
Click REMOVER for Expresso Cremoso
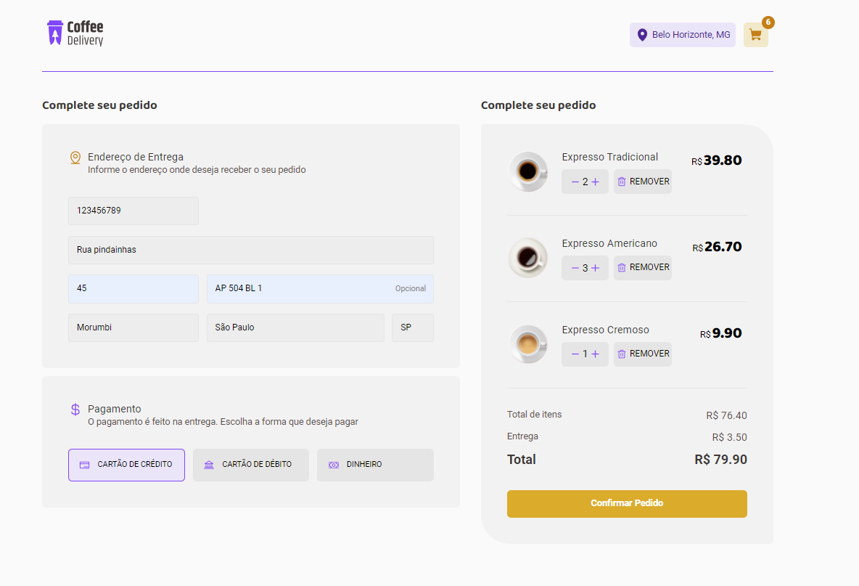point(642,354)
